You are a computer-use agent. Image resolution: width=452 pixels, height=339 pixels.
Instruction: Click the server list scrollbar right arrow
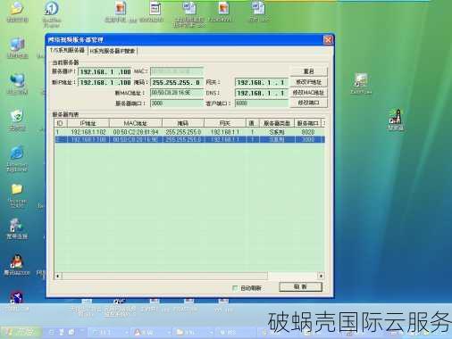click(321, 276)
